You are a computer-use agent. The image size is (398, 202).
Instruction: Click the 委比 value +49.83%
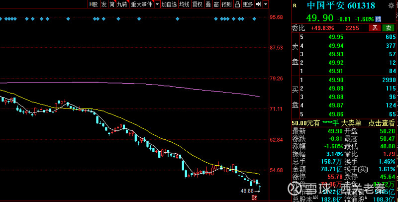click(322, 28)
